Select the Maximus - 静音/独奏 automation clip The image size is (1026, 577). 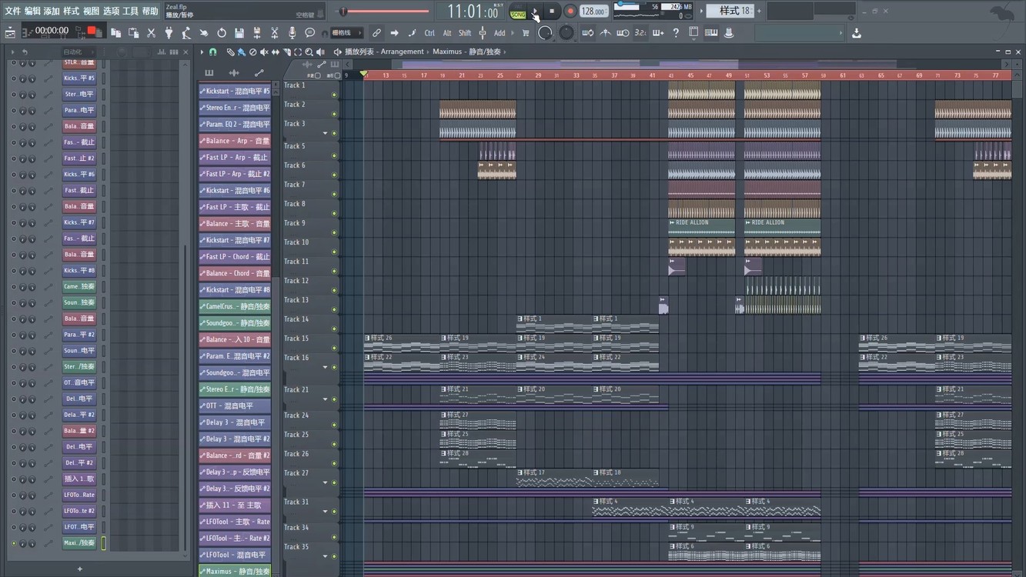[x=235, y=571]
